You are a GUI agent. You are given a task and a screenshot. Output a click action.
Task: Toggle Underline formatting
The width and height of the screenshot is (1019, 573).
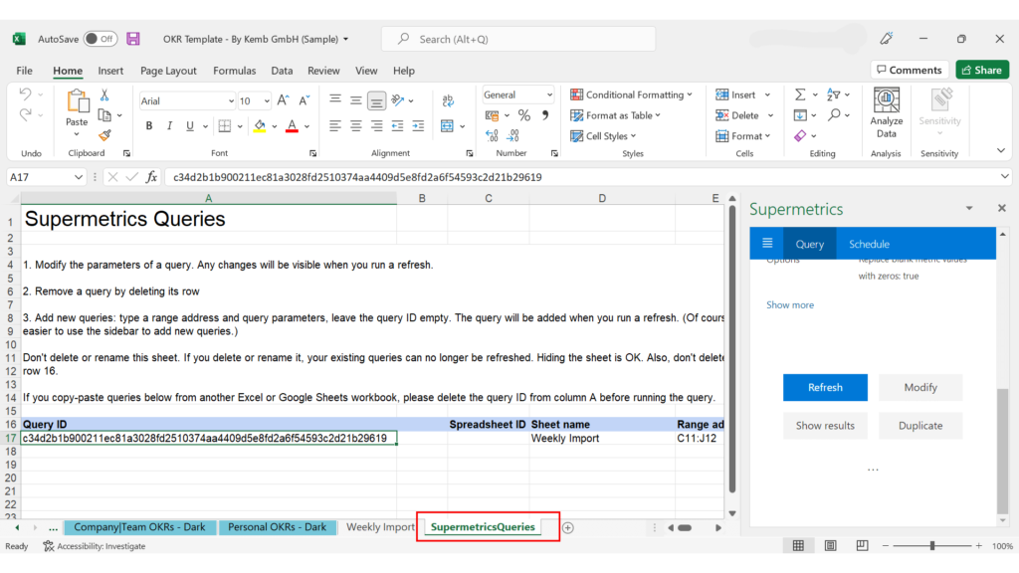(x=190, y=126)
